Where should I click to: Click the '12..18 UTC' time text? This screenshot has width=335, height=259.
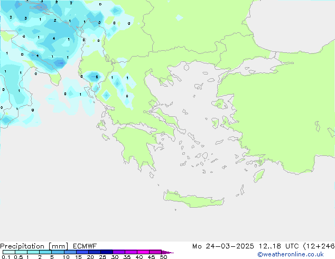[278, 246]
